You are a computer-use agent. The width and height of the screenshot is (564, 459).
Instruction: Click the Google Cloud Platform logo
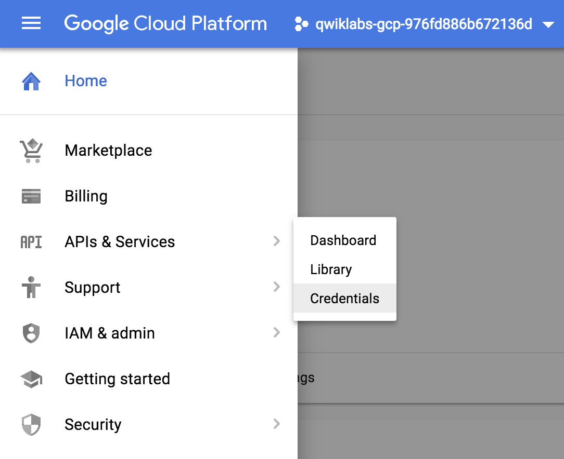pos(165,23)
